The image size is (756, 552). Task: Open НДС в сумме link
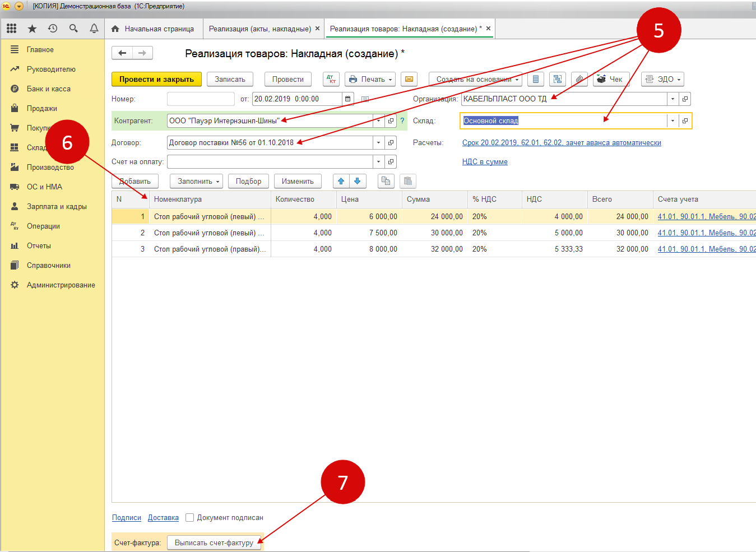(x=485, y=161)
